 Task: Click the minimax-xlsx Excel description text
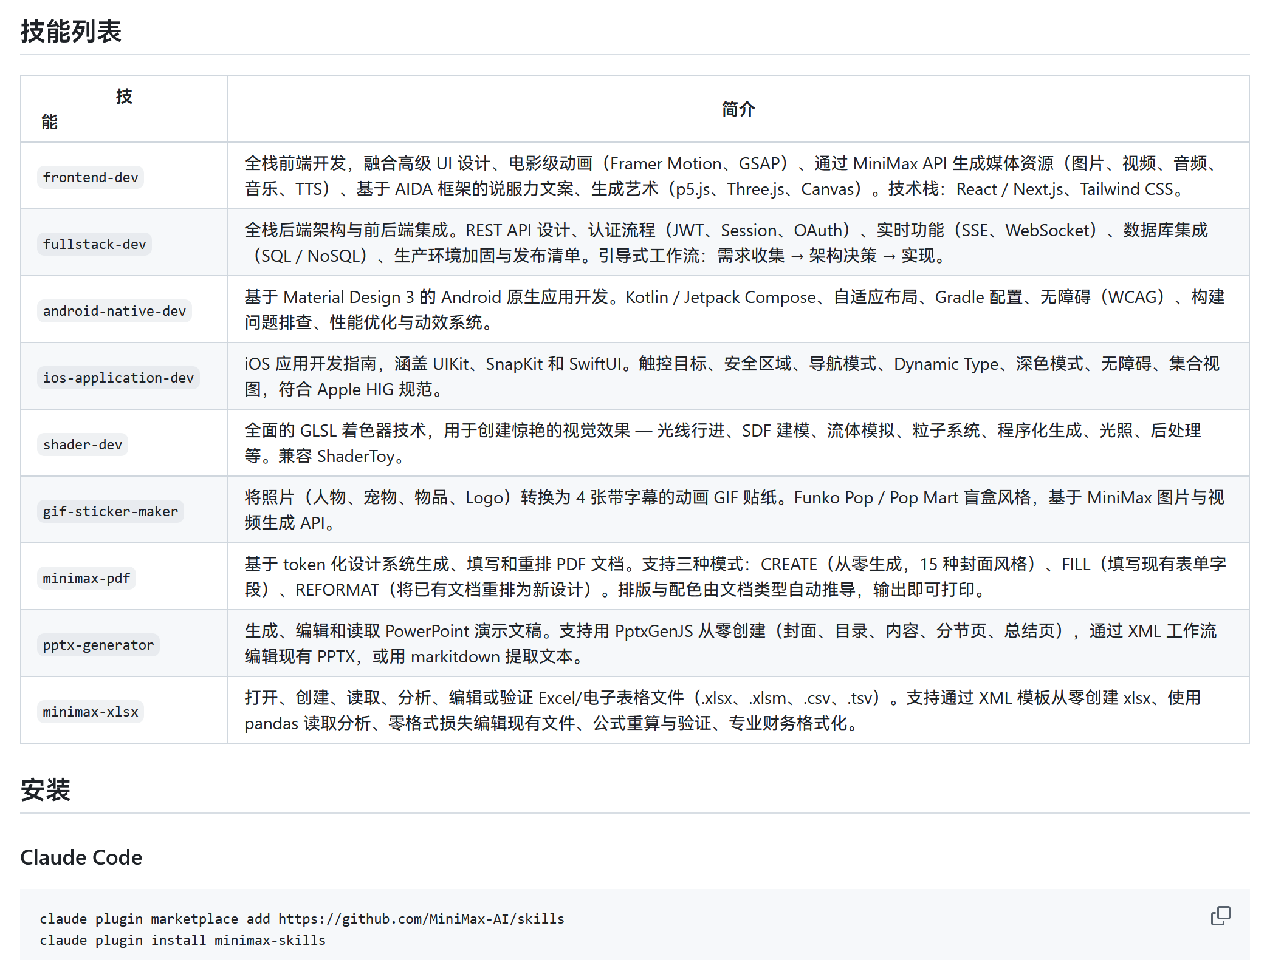[722, 710]
